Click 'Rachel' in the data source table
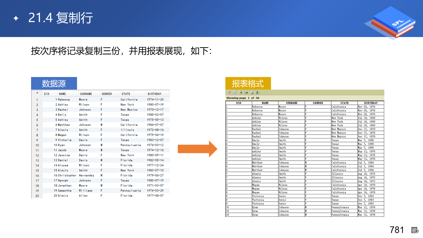The width and height of the screenshot is (423, 238). 63,110
